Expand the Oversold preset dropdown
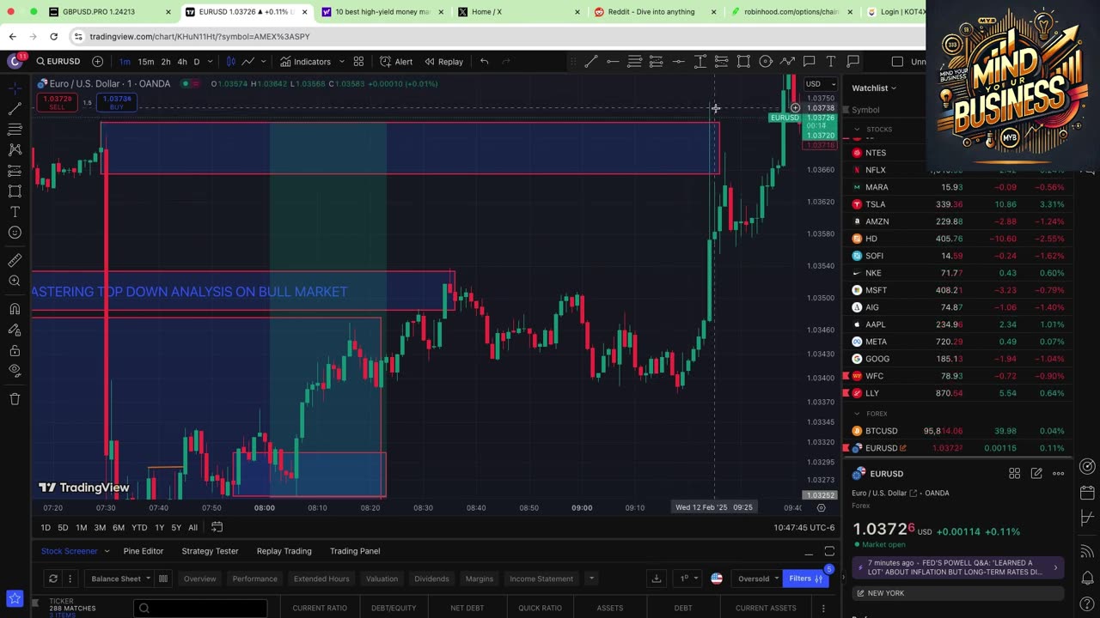Image resolution: width=1100 pixels, height=618 pixels. point(757,579)
